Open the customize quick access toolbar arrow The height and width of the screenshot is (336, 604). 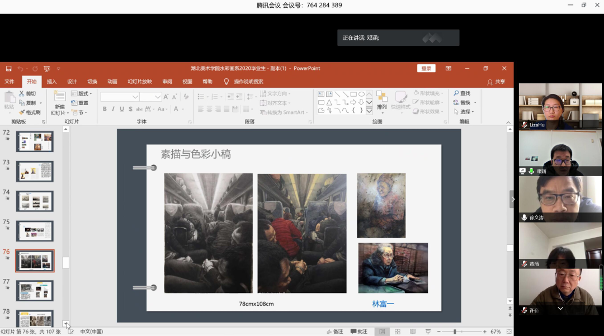point(59,69)
